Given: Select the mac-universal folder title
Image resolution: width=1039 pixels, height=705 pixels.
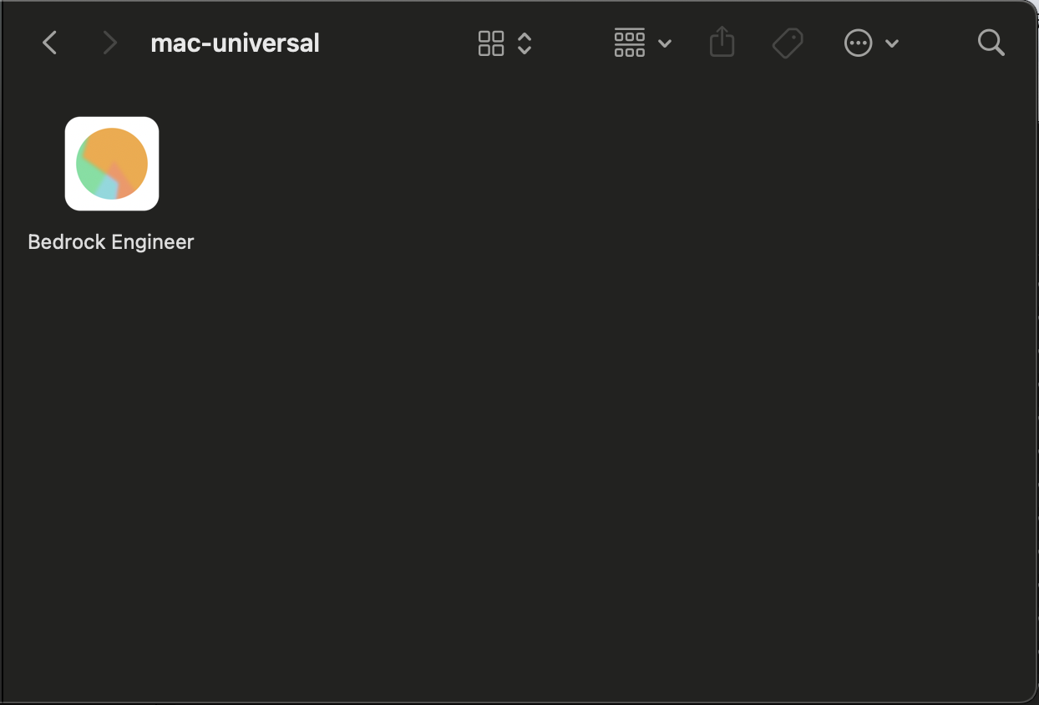Looking at the screenshot, I should tap(235, 43).
